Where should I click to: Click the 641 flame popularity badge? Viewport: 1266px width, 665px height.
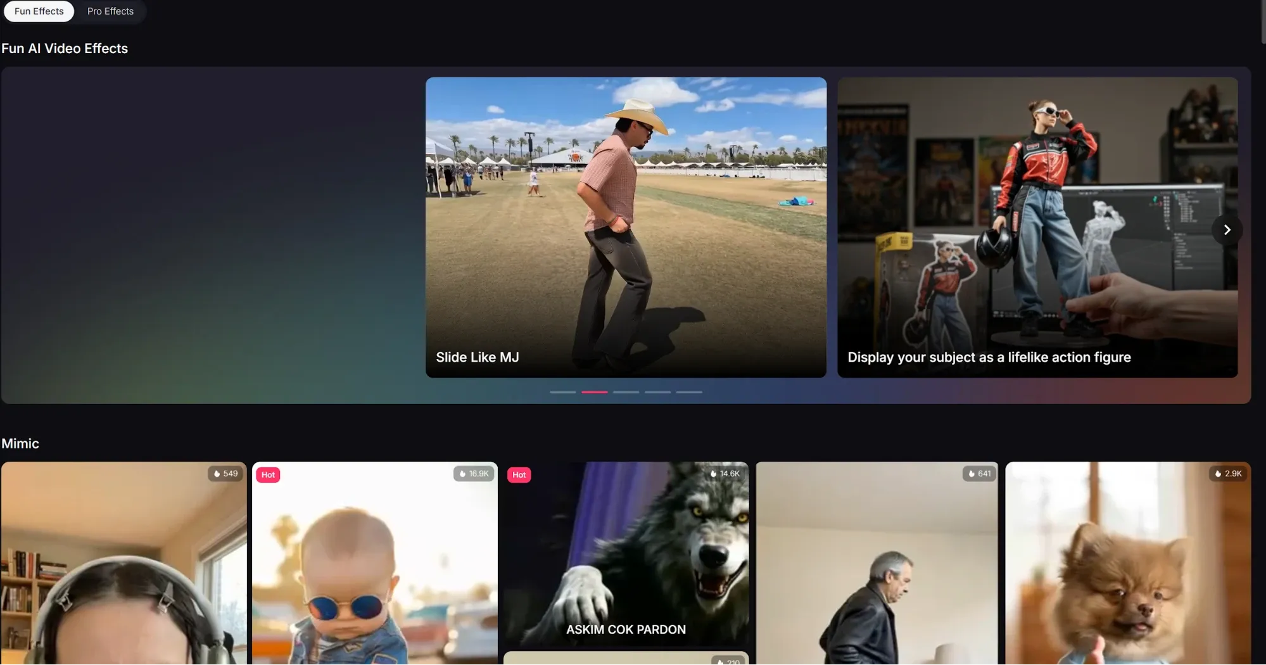pyautogui.click(x=979, y=474)
